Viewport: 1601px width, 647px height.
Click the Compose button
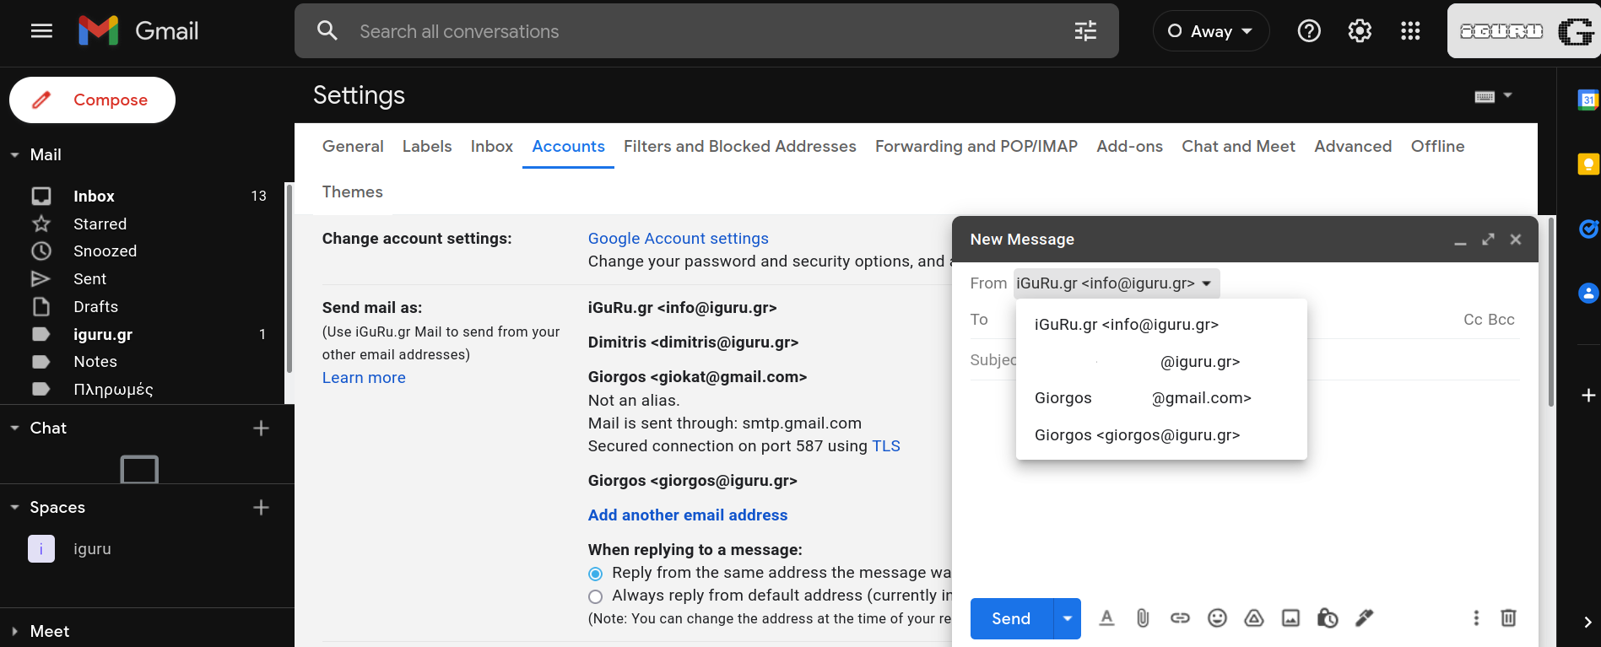coord(92,100)
